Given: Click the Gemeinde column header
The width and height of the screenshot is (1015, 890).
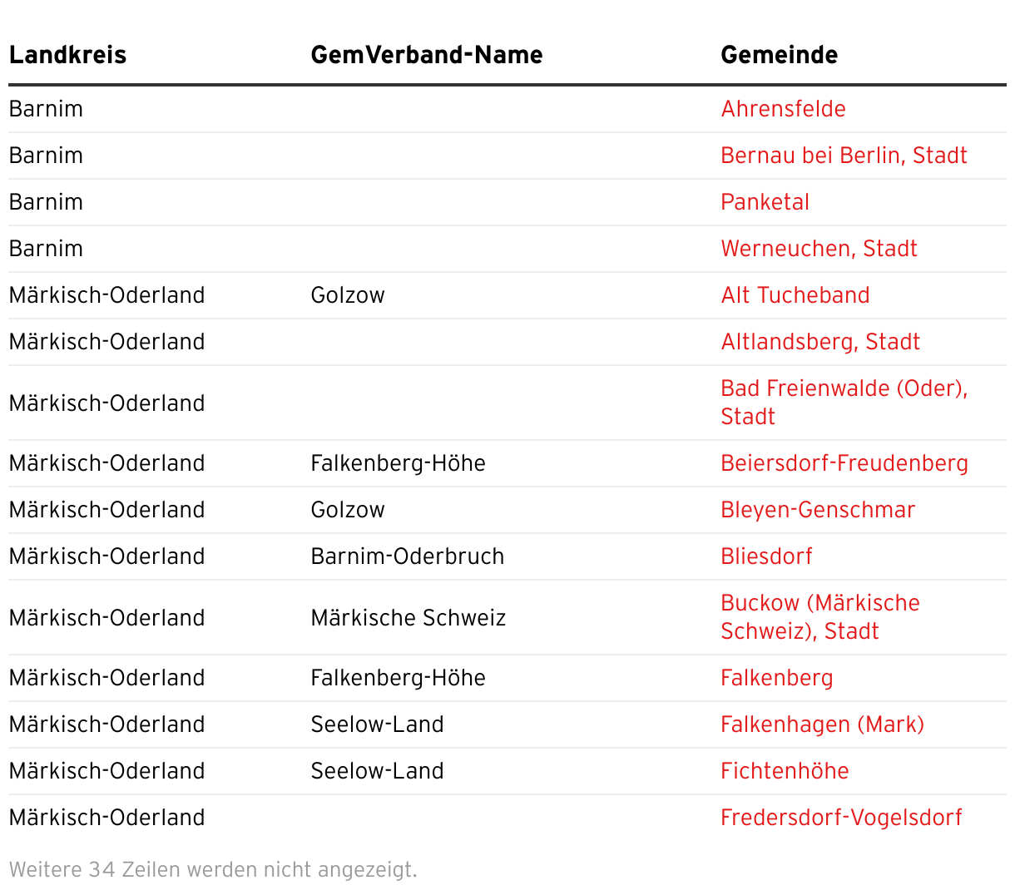Looking at the screenshot, I should (779, 55).
